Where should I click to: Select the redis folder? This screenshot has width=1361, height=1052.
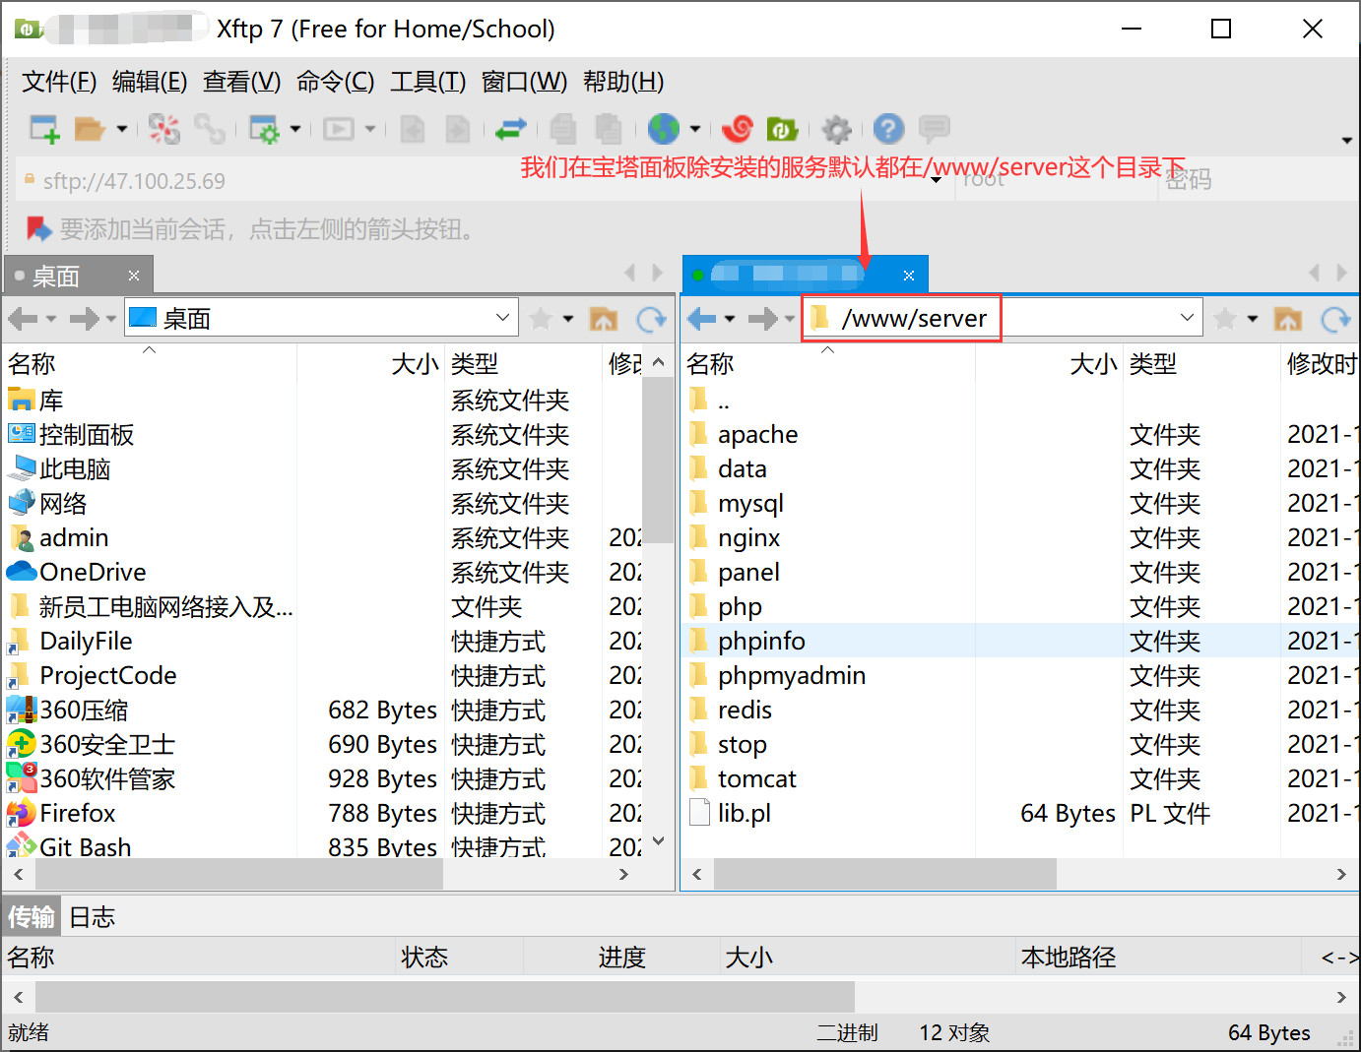pyautogui.click(x=745, y=710)
